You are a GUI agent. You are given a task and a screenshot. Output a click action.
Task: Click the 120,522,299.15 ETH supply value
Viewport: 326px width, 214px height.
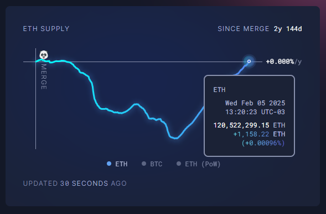point(249,125)
